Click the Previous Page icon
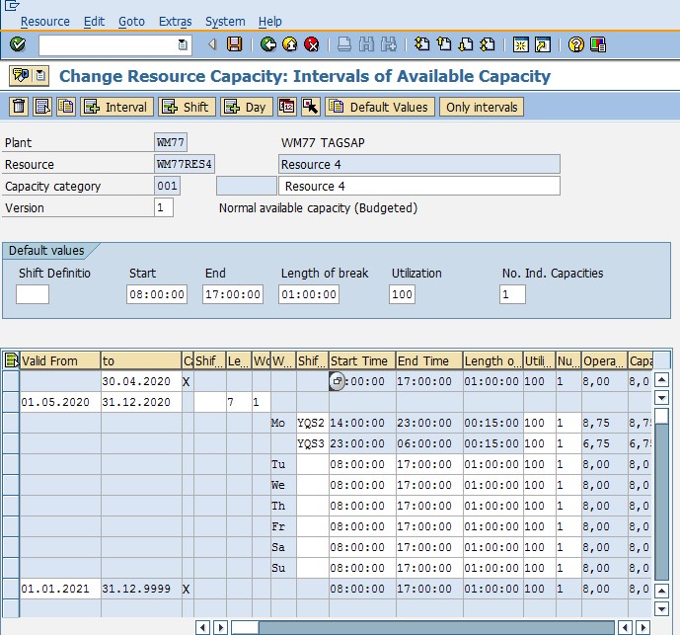Viewport: 680px width, 635px height. coord(444,44)
